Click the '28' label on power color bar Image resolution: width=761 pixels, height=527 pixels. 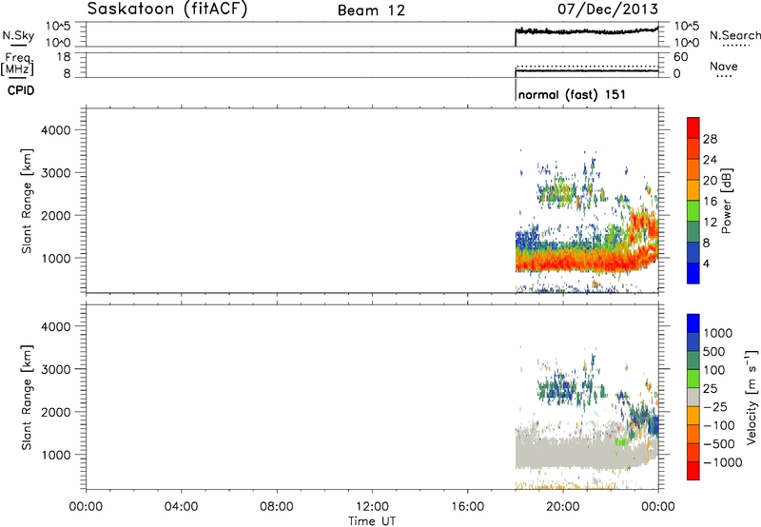coord(710,139)
